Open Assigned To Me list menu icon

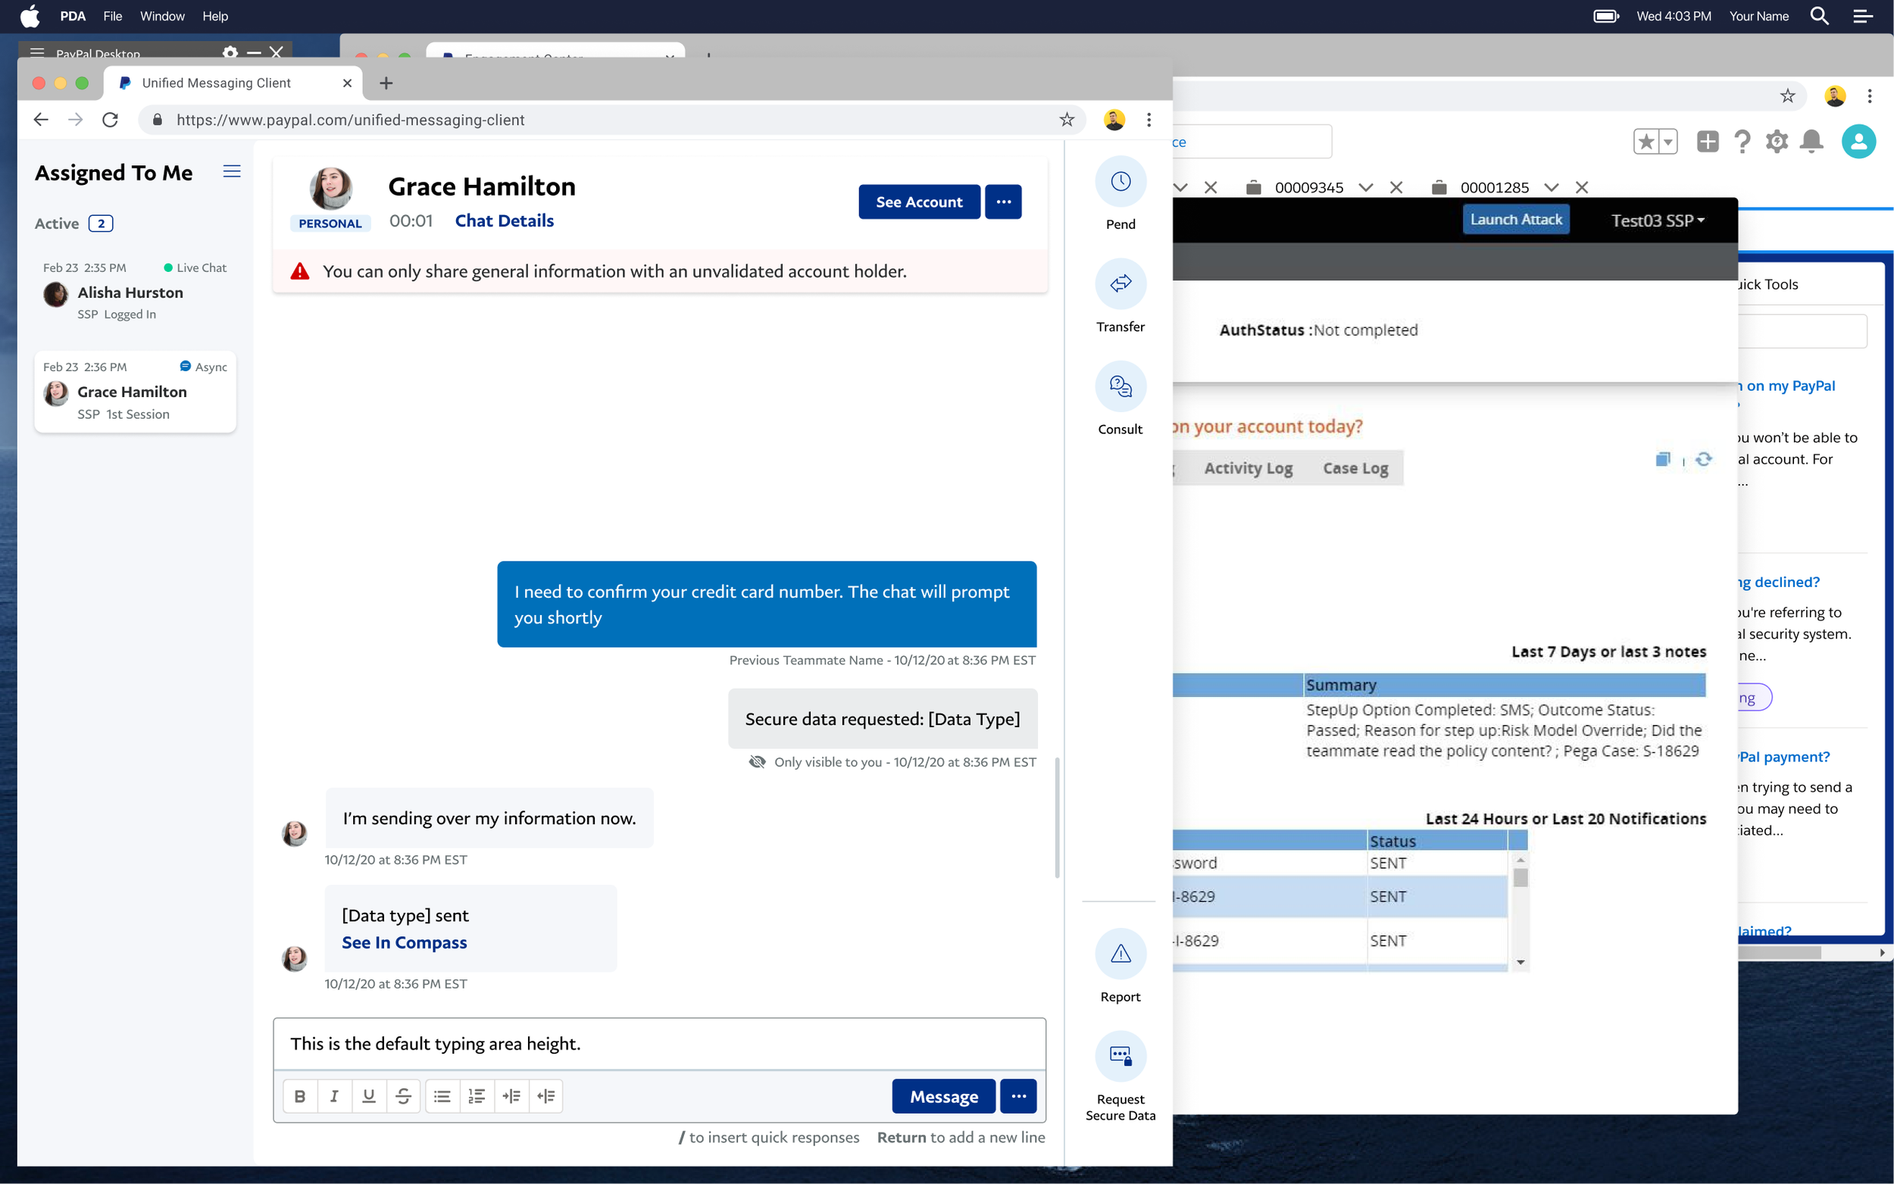pos(232,171)
